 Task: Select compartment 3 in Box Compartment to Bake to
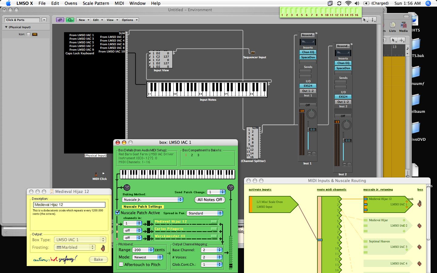click(x=198, y=155)
